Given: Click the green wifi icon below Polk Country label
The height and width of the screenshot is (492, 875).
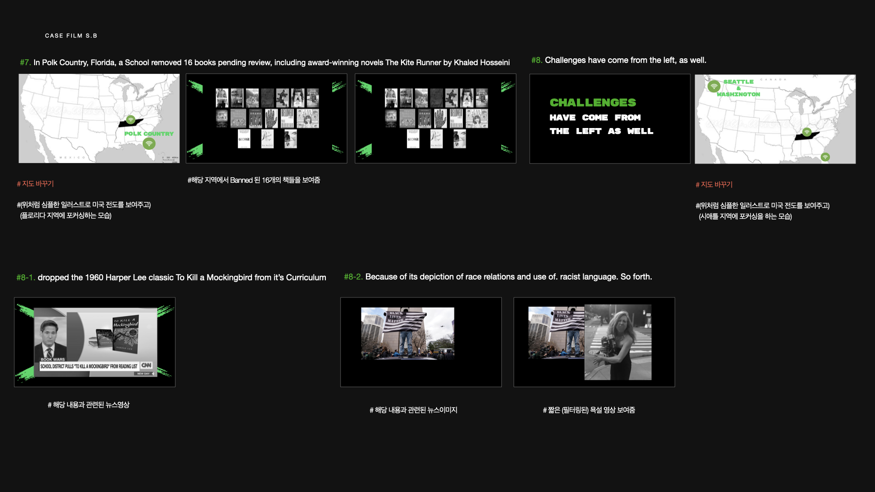Looking at the screenshot, I should pyautogui.click(x=149, y=144).
